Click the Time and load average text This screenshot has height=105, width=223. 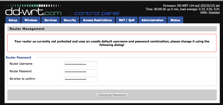[183, 9]
